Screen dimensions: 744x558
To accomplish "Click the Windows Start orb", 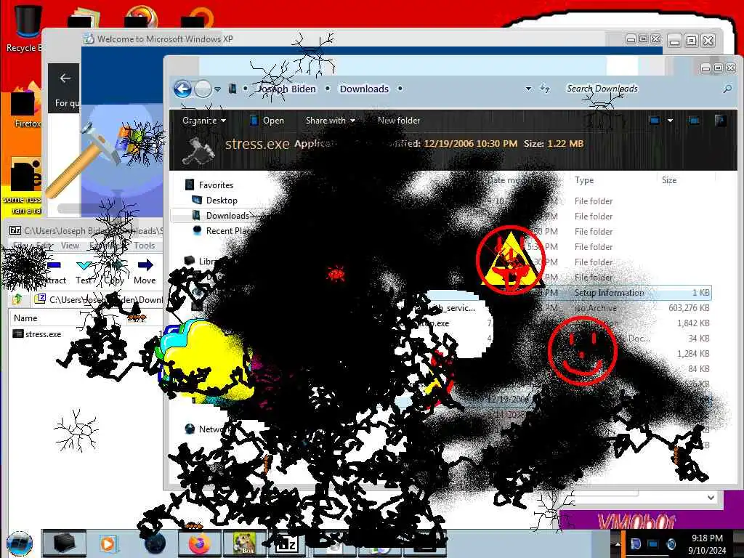I will click(x=20, y=543).
